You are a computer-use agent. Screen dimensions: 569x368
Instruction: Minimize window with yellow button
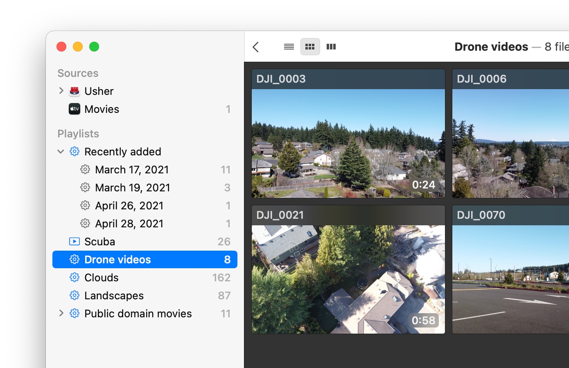pos(78,47)
